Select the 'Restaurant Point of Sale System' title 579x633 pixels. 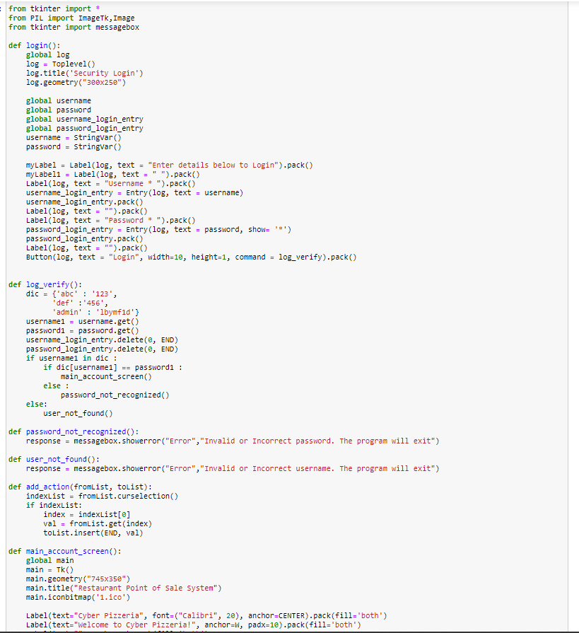[x=141, y=587]
